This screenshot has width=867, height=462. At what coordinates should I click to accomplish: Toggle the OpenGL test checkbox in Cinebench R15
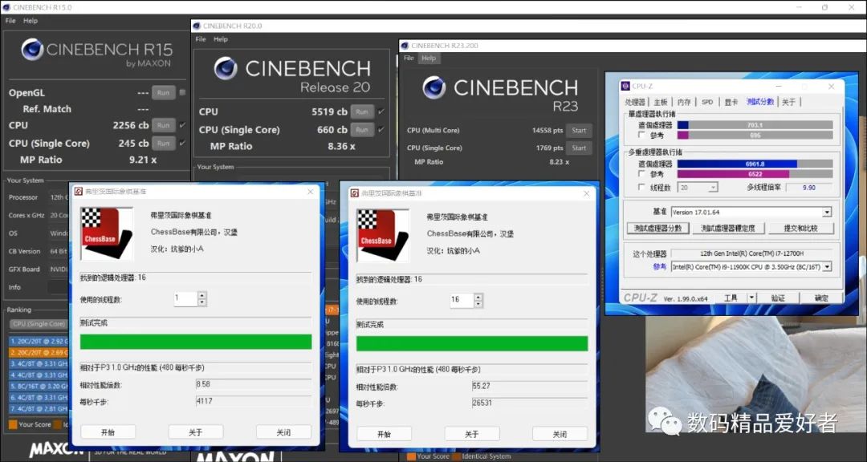coord(182,92)
